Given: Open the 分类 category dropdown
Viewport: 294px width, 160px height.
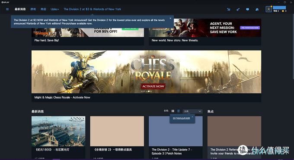Looking at the screenshot, I should [192, 111].
